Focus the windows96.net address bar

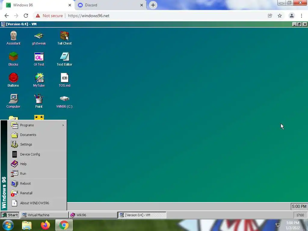[89, 16]
